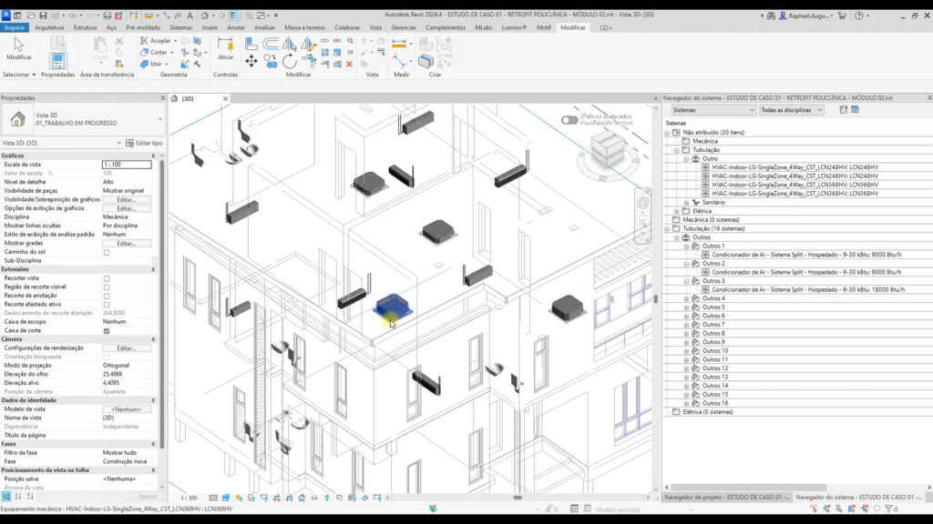Viewport: 933px width, 524px height.
Task: Click Editar for Configurações de renderização
Action: click(126, 348)
